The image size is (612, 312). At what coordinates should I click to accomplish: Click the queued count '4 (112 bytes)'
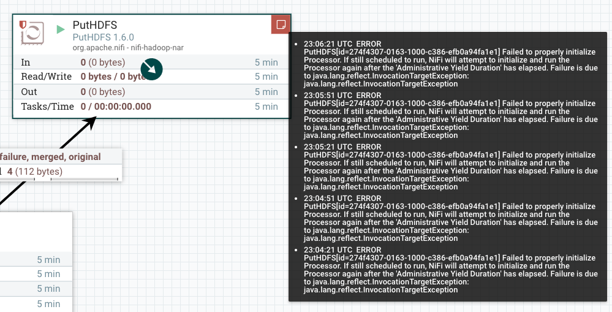click(35, 172)
